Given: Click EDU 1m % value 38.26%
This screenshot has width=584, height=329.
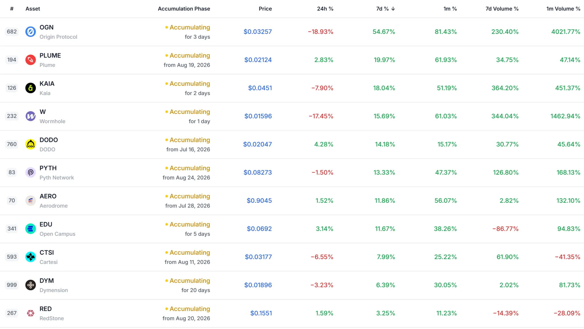Looking at the screenshot, I should [445, 229].
